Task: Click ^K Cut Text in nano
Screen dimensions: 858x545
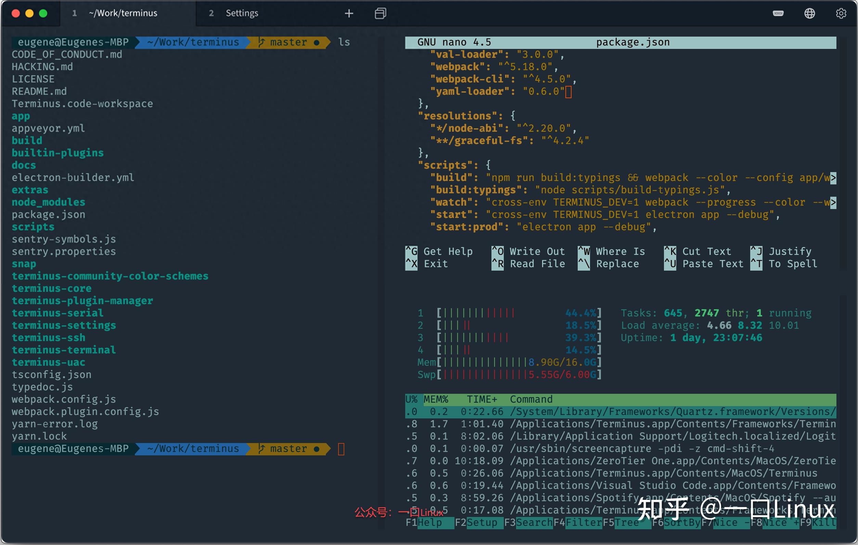Action: 697,251
